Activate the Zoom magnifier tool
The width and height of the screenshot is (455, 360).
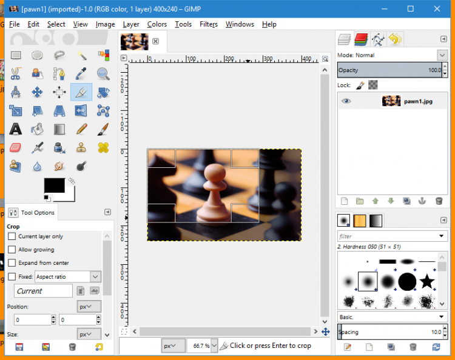pyautogui.click(x=103, y=74)
